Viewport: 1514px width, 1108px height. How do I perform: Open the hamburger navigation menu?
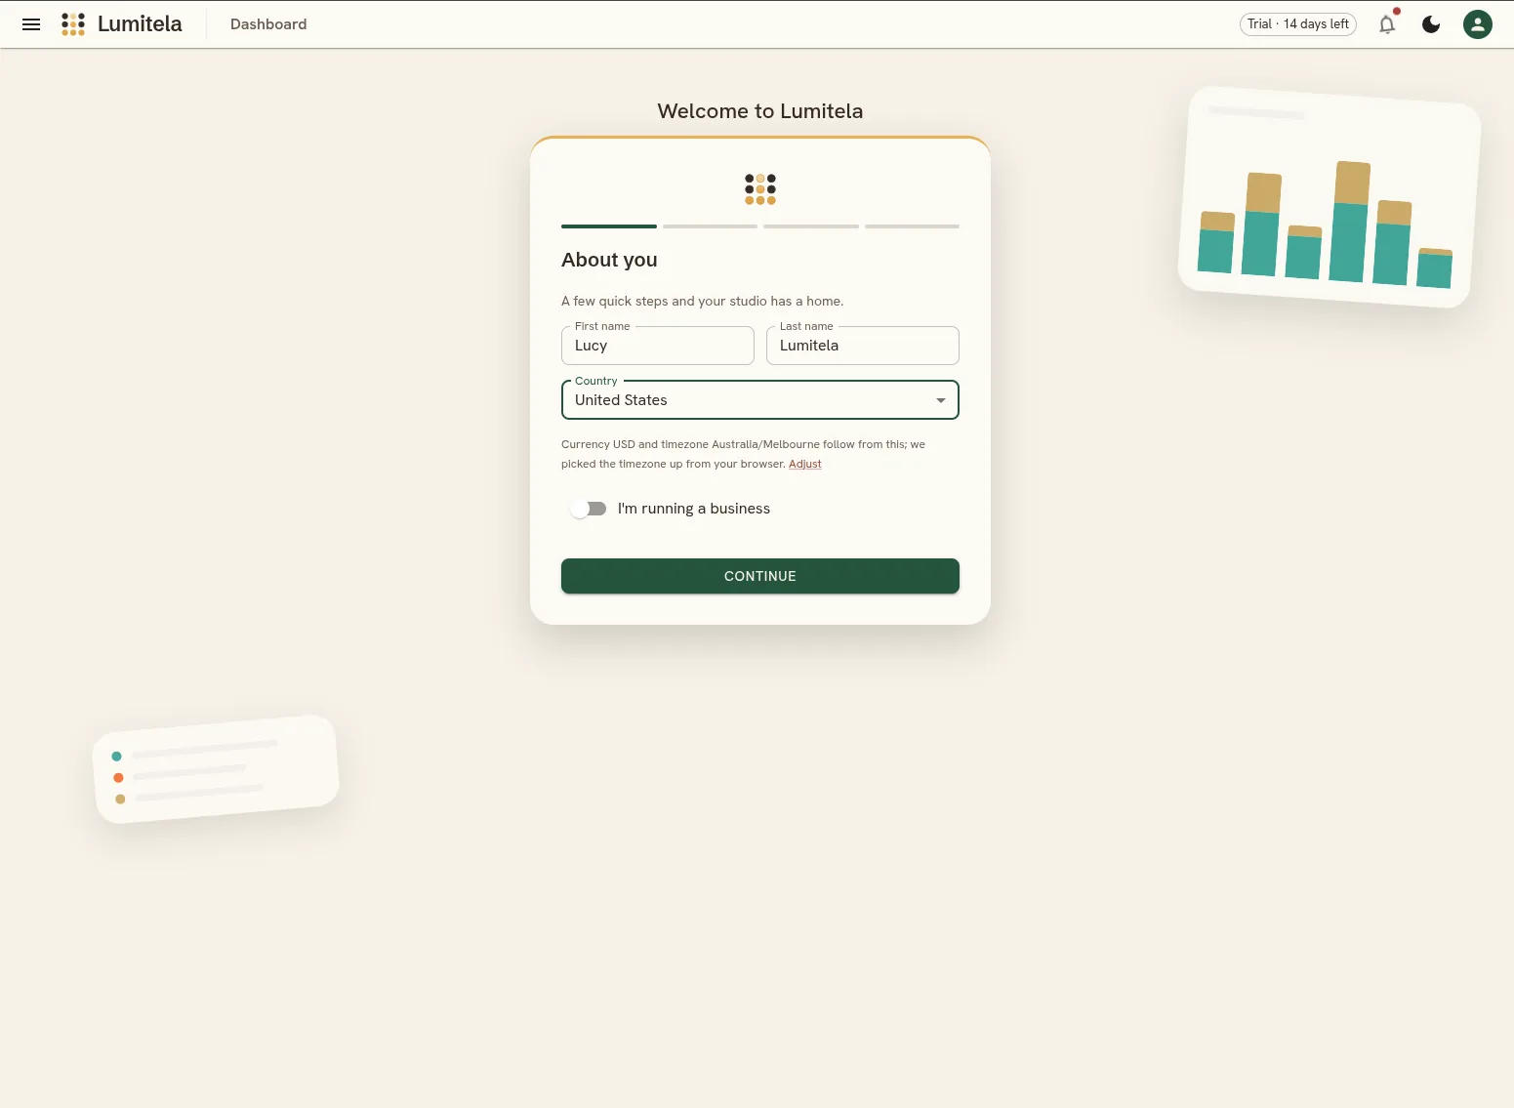point(31,24)
